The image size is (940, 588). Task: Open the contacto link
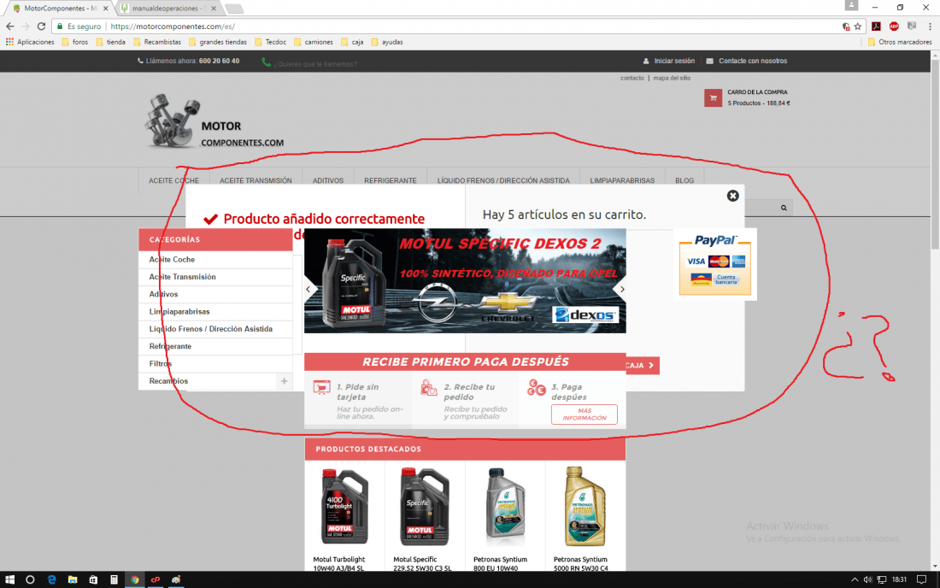(x=632, y=78)
